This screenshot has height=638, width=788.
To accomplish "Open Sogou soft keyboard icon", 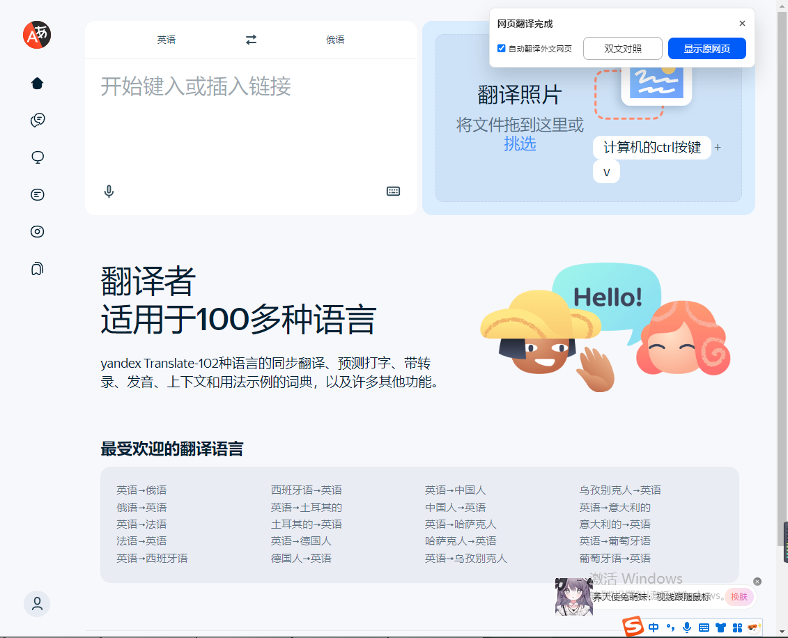I will pos(704,628).
